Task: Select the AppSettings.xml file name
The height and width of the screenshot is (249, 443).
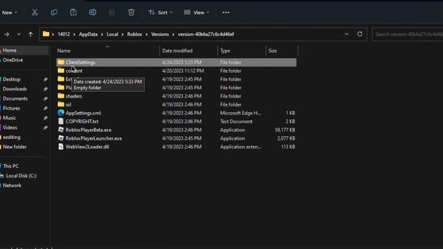Action: pos(83,113)
